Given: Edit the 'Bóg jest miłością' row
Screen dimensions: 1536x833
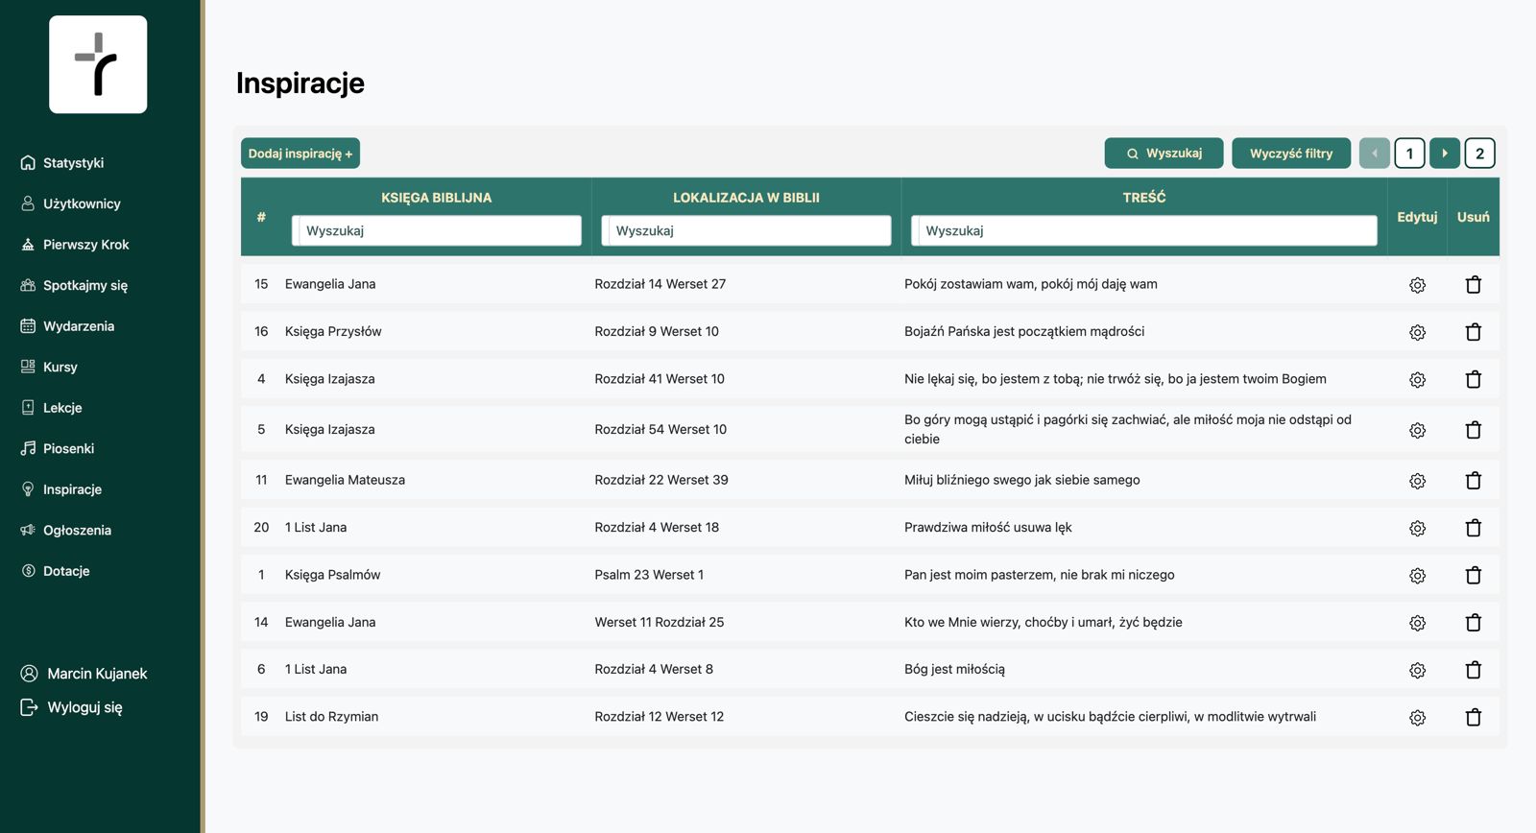Looking at the screenshot, I should pyautogui.click(x=1417, y=670).
